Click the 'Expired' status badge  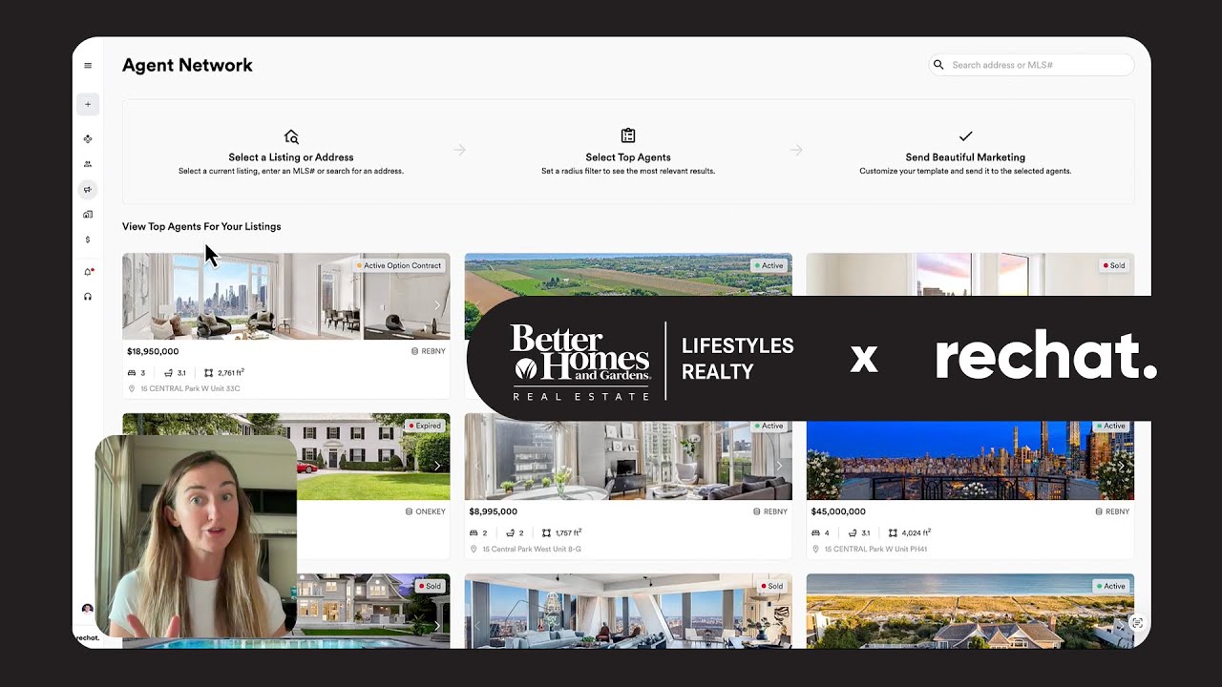pyautogui.click(x=425, y=426)
